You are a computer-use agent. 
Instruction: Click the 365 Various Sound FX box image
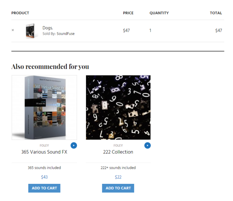[44, 107]
